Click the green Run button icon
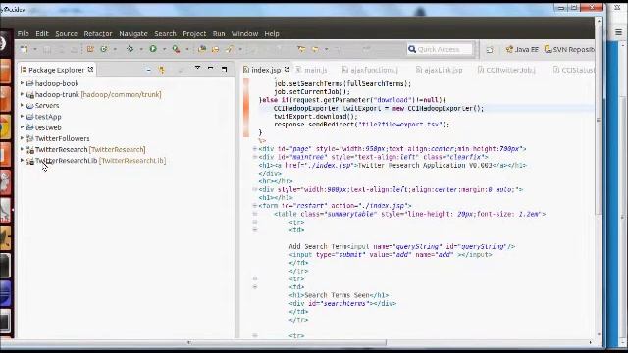Image resolution: width=628 pixels, height=353 pixels. coord(153,49)
